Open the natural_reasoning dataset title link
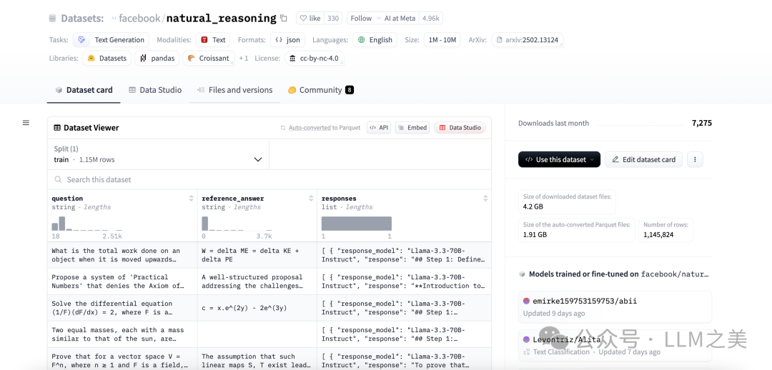The width and height of the screenshot is (772, 370). pyautogui.click(x=221, y=19)
